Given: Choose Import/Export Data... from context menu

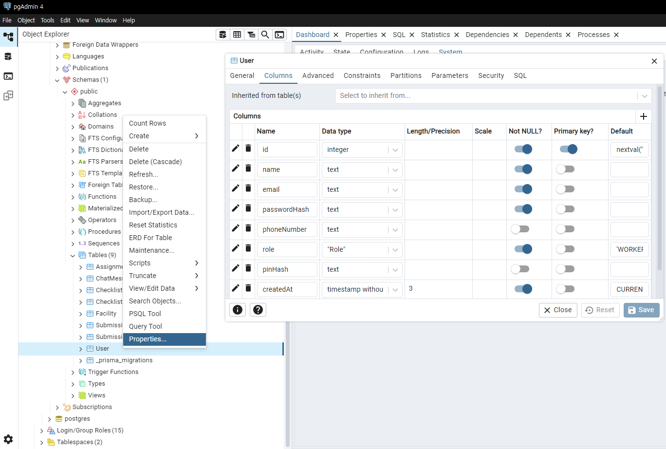Looking at the screenshot, I should tap(165, 212).
